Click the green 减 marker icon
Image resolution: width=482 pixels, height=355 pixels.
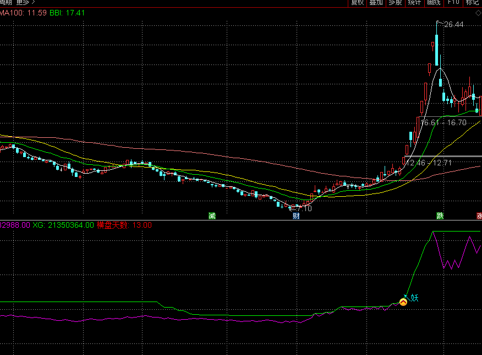[x=212, y=216]
